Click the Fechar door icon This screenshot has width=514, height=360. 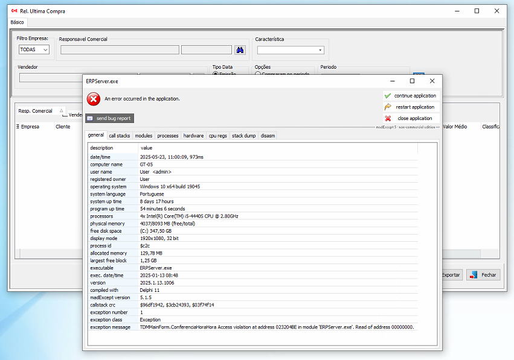[x=474, y=275]
